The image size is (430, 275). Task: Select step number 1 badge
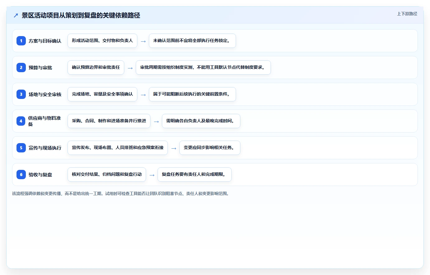21,41
